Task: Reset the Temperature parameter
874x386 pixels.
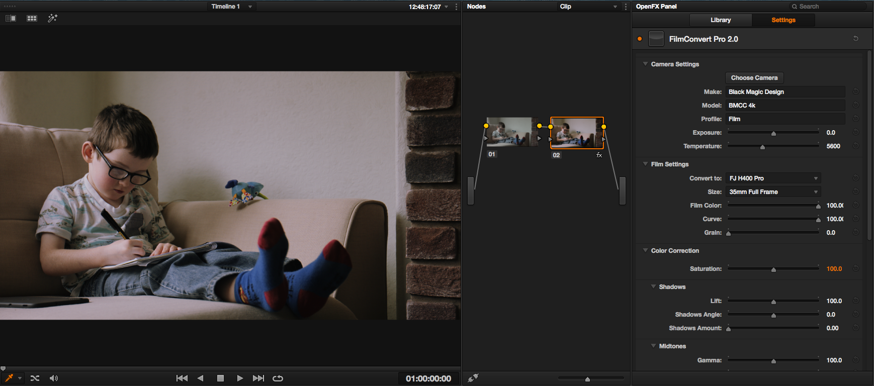Action: pyautogui.click(x=856, y=146)
